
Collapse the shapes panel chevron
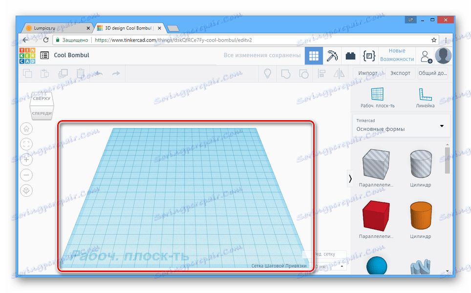coord(350,179)
